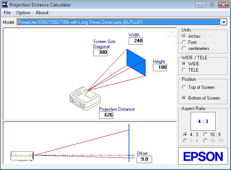Close the Projection Distance Calculator window

coord(223,5)
